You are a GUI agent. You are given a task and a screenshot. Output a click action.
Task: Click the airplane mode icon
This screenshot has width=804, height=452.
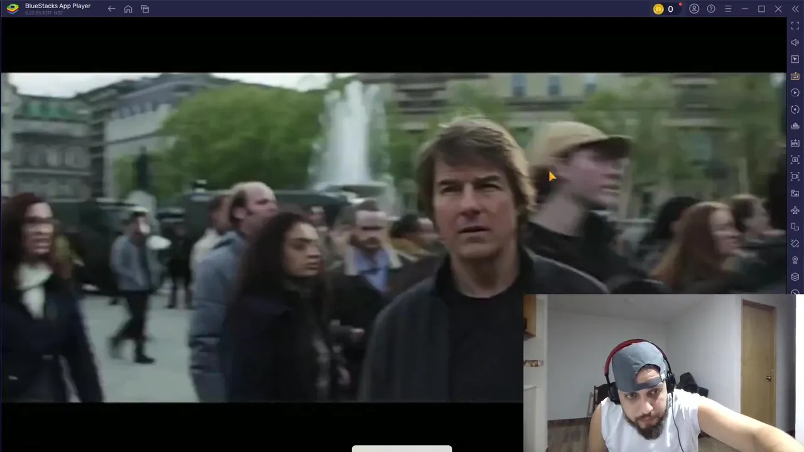point(795,210)
